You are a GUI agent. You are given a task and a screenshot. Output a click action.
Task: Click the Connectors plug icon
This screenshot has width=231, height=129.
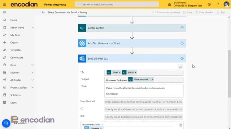pos(5,57)
